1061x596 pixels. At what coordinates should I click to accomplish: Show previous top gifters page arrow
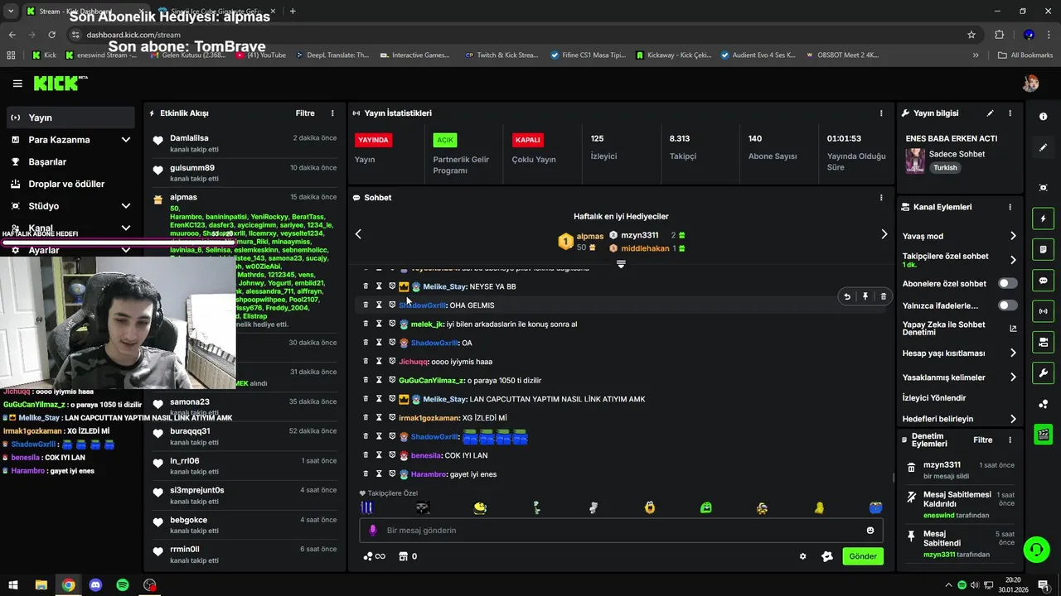358,234
